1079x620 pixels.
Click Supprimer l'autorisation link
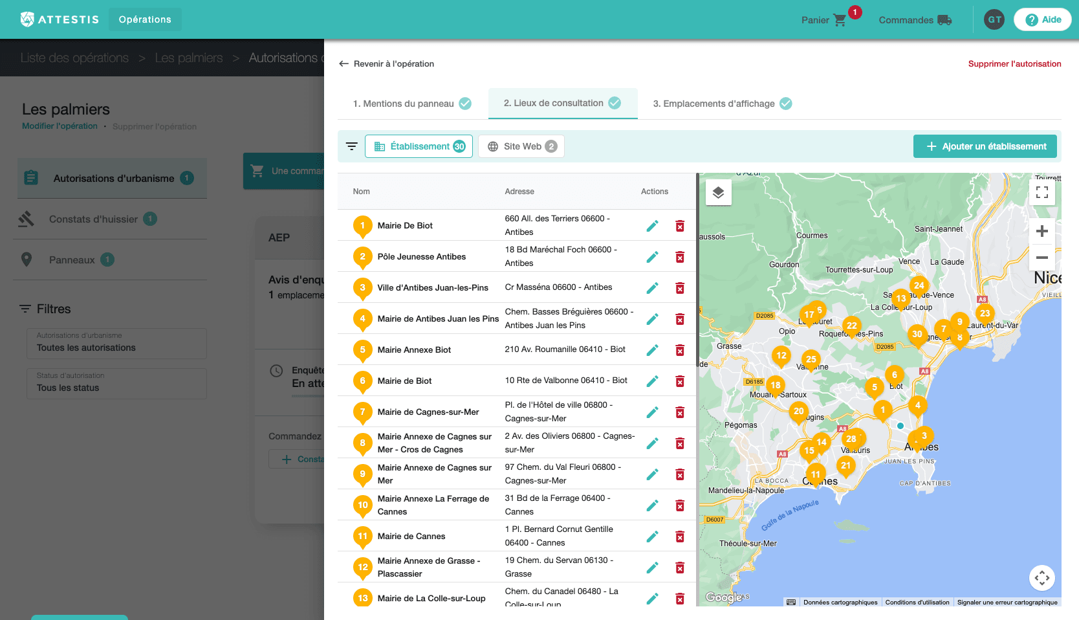point(1014,63)
